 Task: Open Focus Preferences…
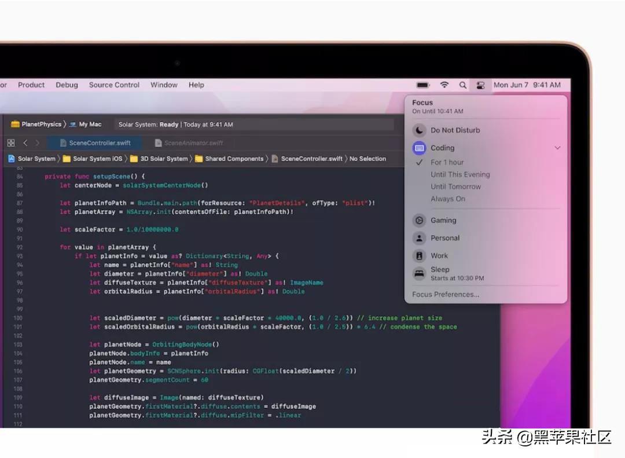pyautogui.click(x=446, y=294)
